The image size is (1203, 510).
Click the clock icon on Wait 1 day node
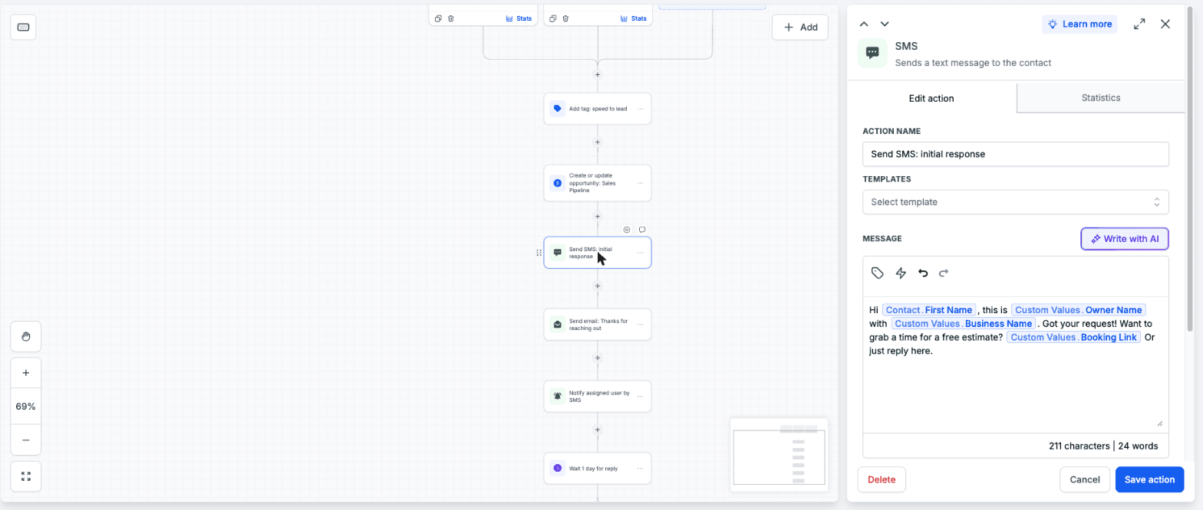pyautogui.click(x=558, y=468)
